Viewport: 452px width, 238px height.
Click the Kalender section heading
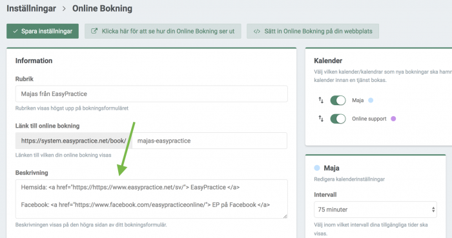coord(328,61)
